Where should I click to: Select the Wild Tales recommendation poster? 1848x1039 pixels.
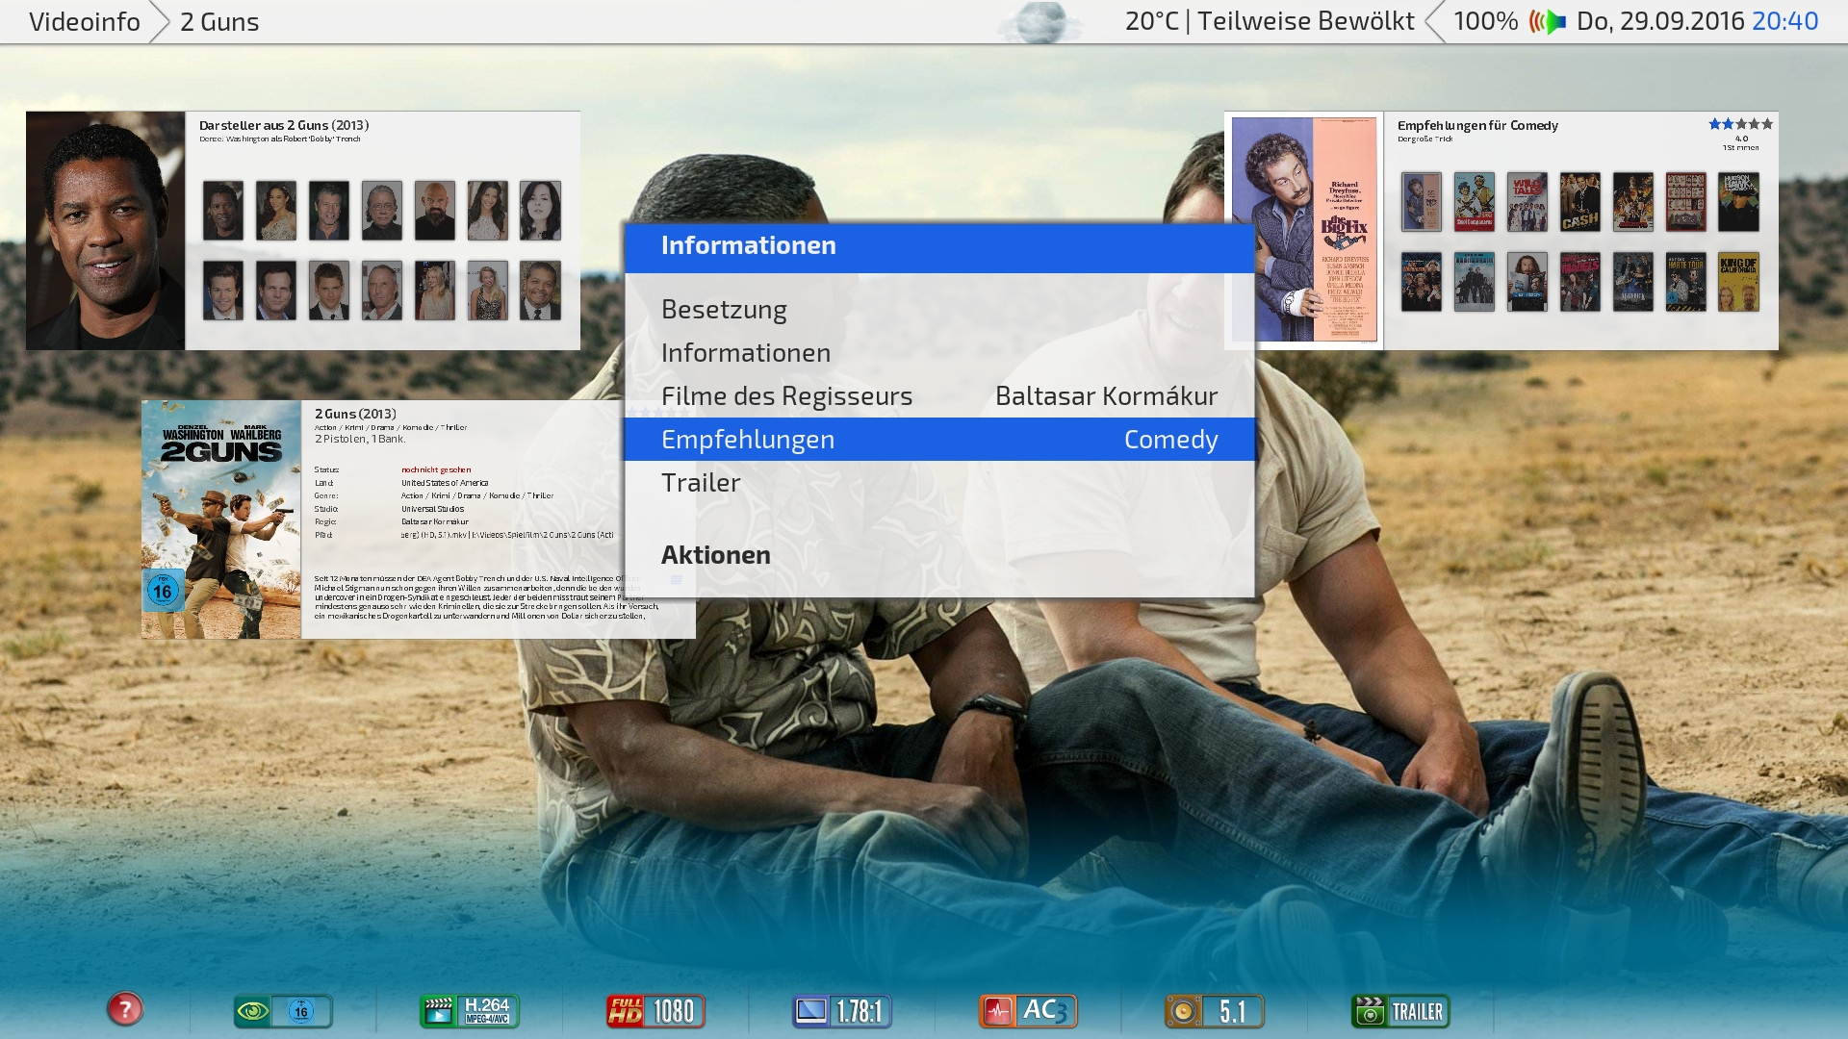(1527, 202)
